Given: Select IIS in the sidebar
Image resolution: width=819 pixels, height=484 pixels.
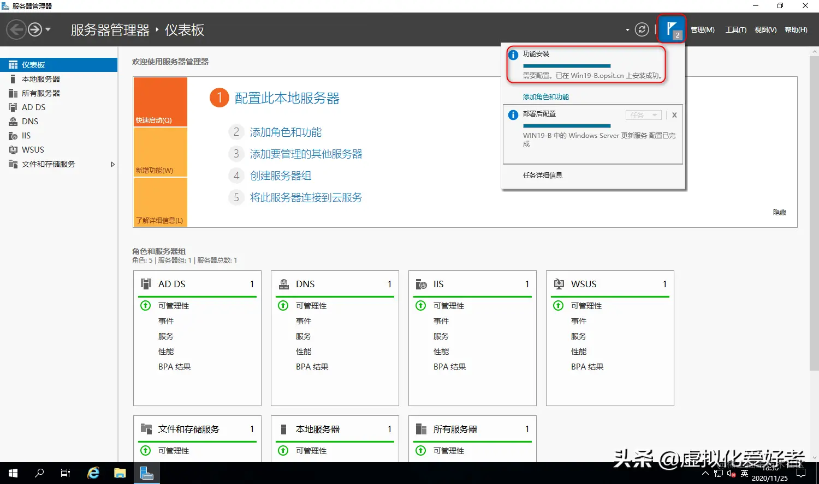Looking at the screenshot, I should [26, 135].
